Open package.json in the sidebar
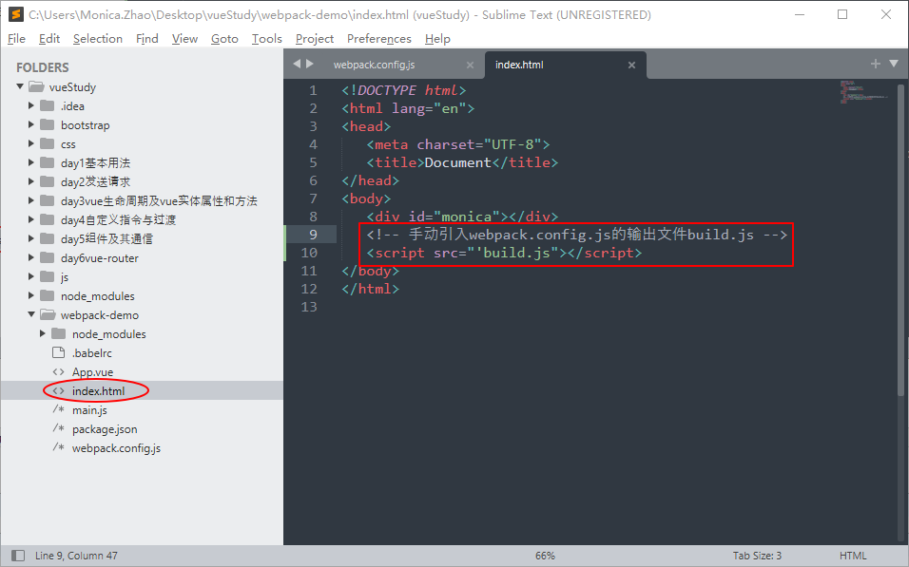909x567 pixels. pyautogui.click(x=105, y=429)
